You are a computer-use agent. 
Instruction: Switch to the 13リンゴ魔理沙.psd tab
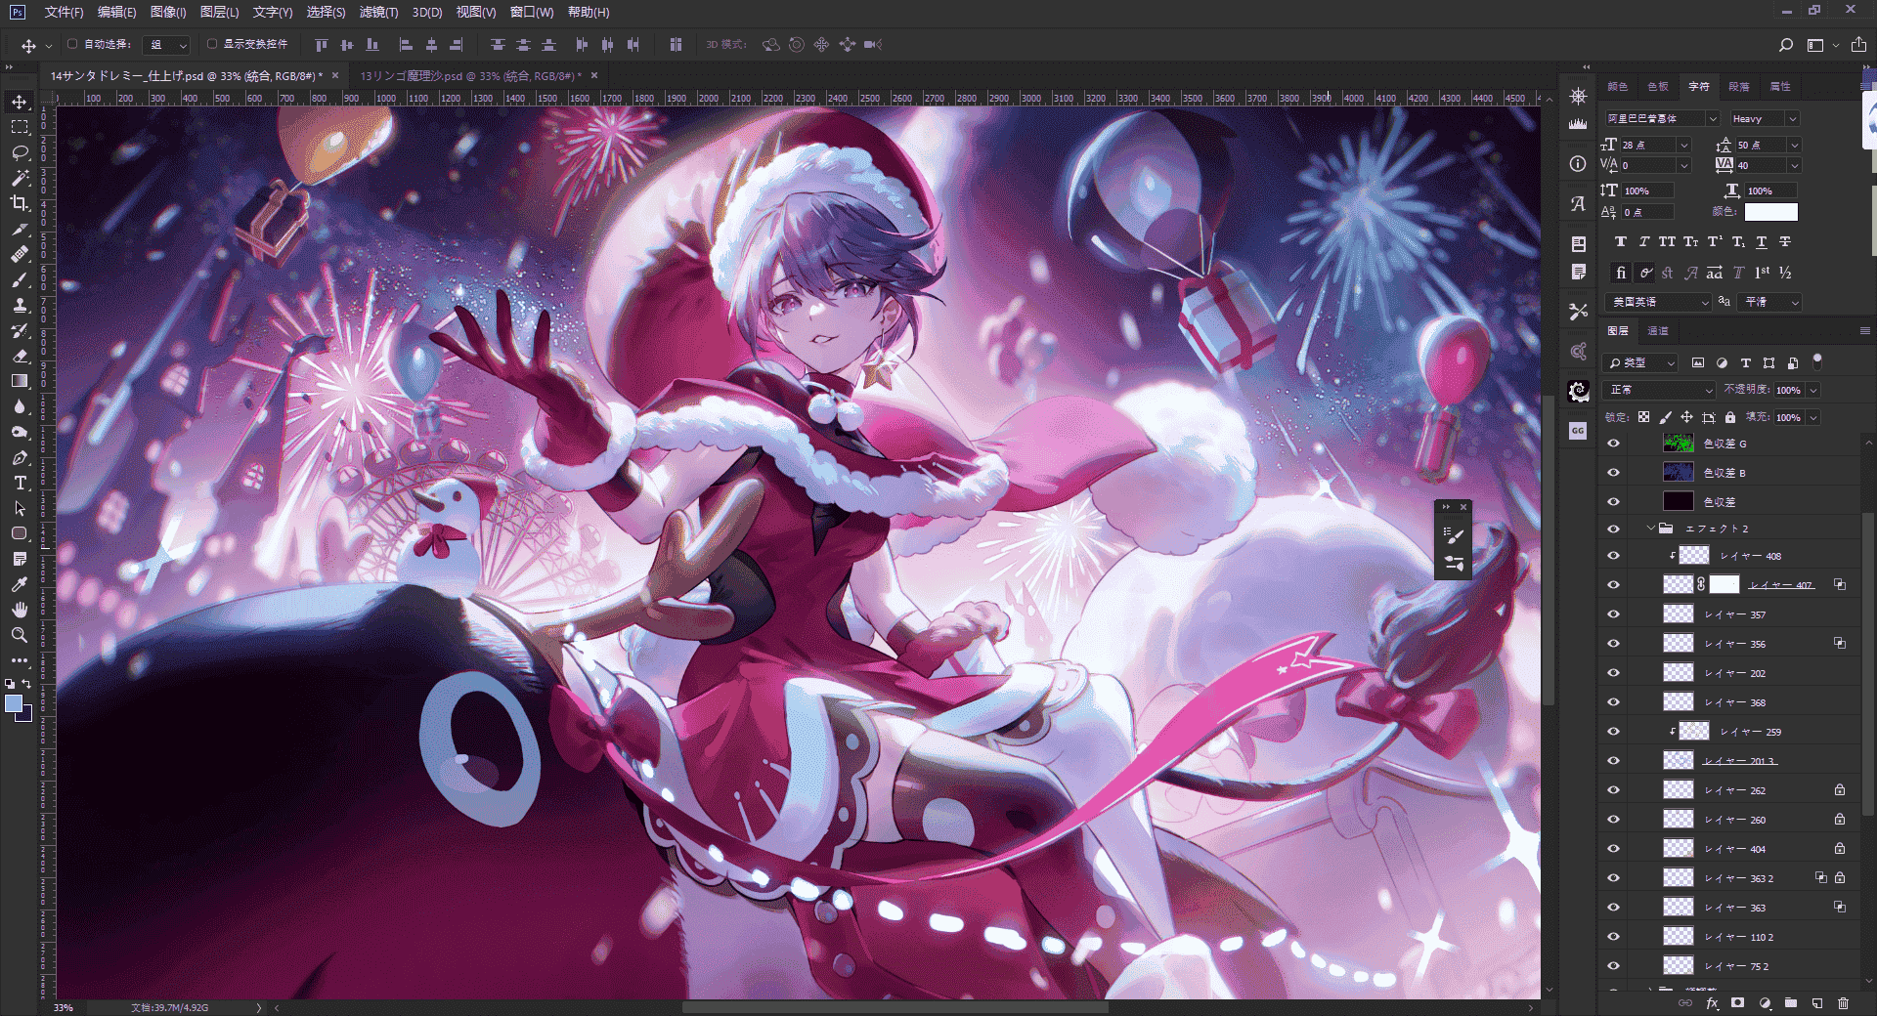coord(470,75)
